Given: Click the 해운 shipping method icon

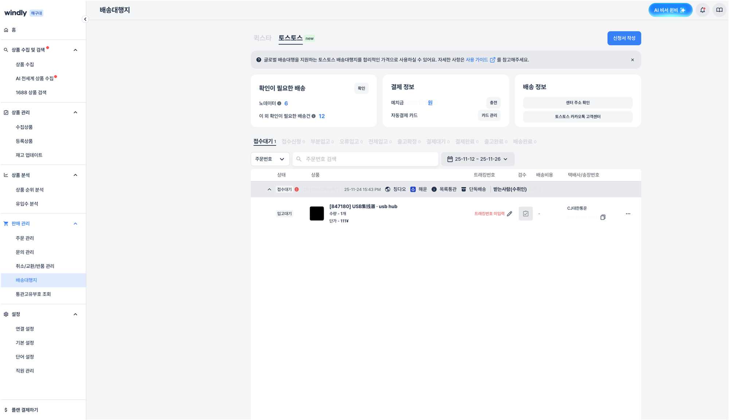Looking at the screenshot, I should click(x=413, y=189).
